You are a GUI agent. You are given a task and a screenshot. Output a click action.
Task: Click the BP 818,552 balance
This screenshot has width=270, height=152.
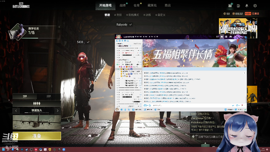[238, 14]
